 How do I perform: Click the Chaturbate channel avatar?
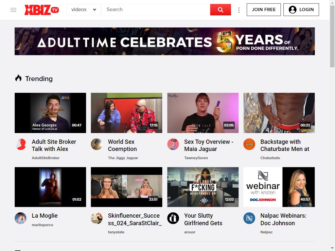pos(249,144)
